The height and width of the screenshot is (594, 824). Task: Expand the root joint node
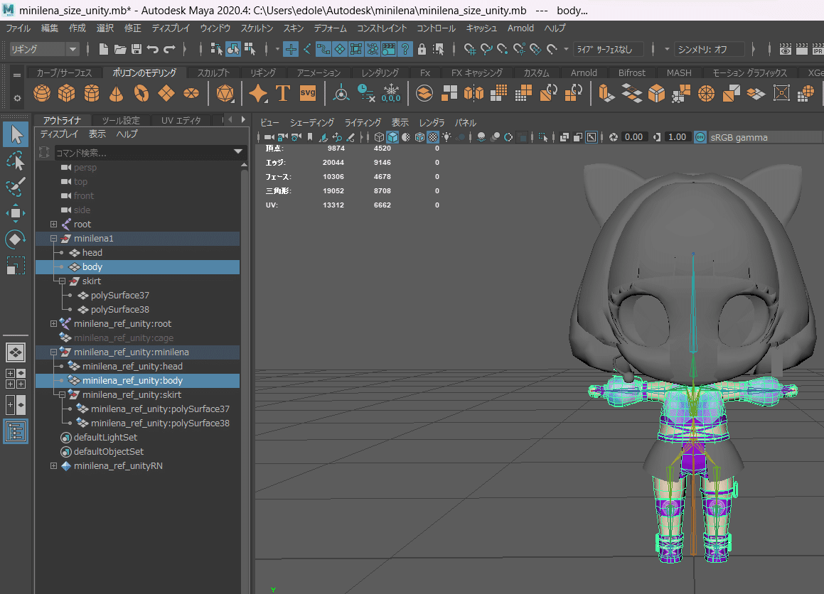(x=53, y=225)
